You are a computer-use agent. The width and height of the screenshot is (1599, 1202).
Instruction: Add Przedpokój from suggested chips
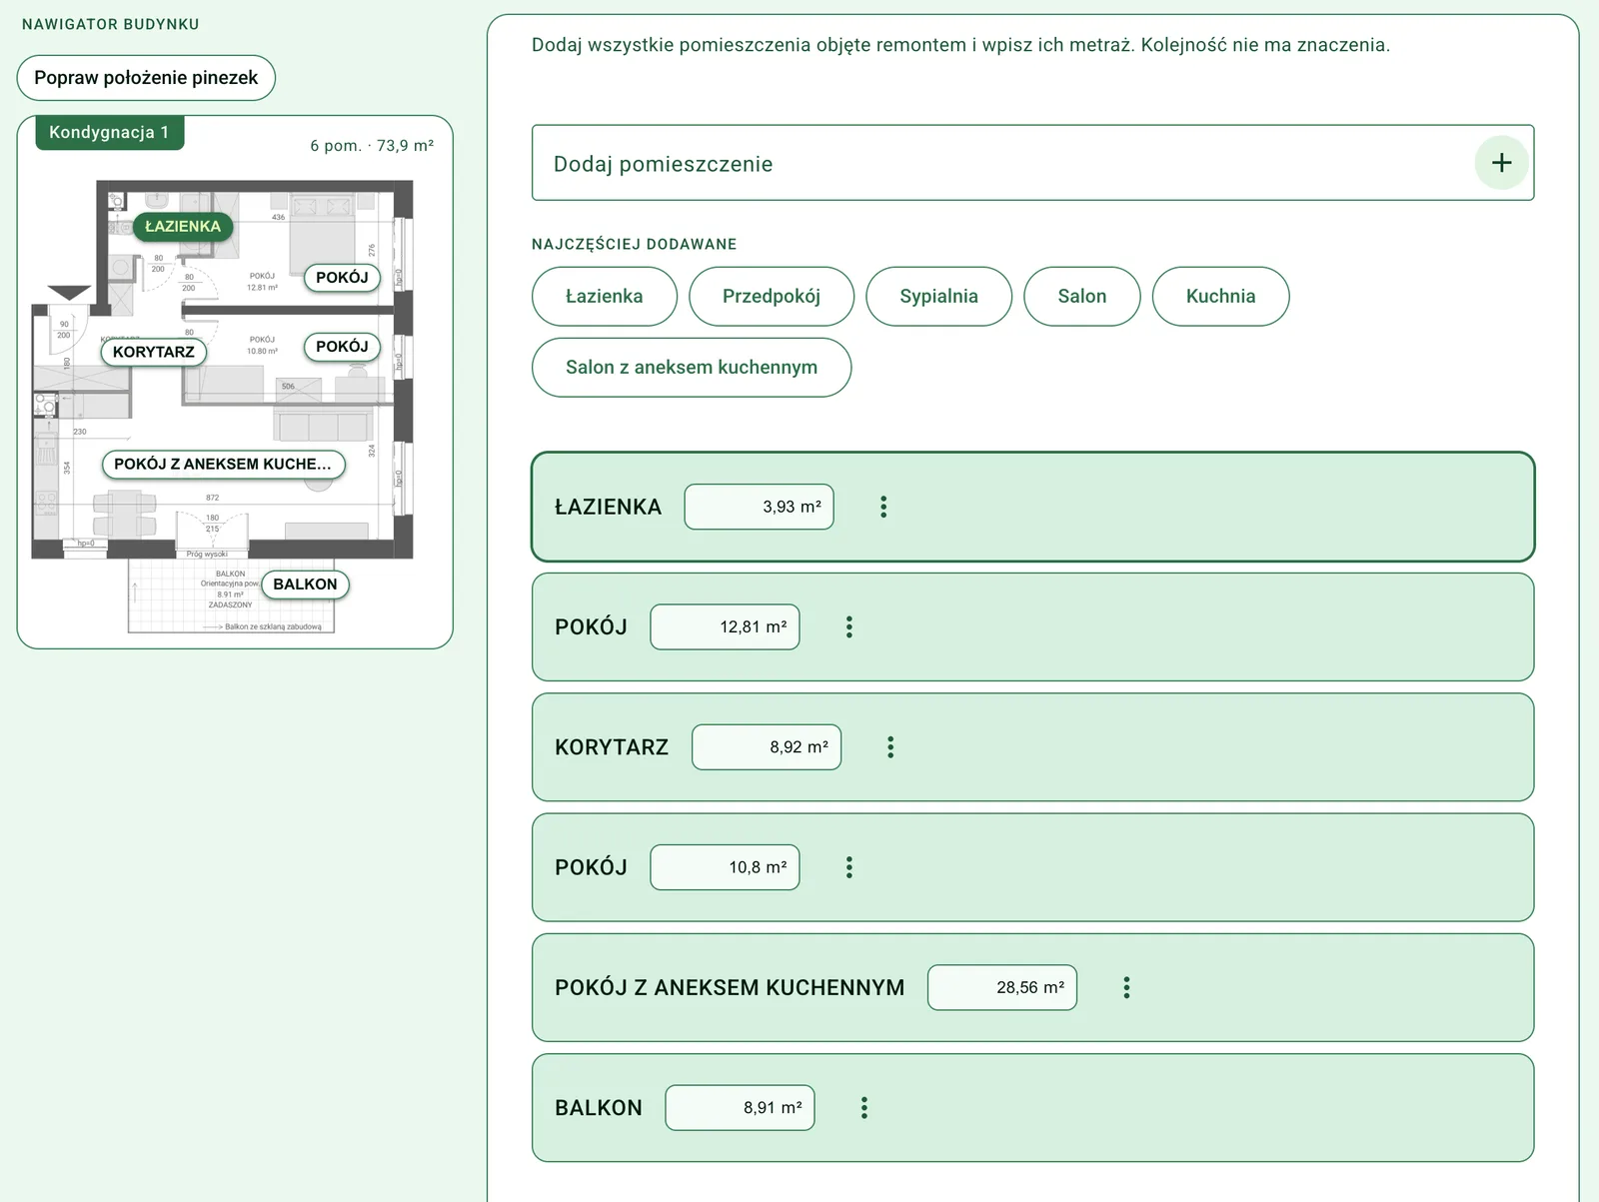(772, 297)
